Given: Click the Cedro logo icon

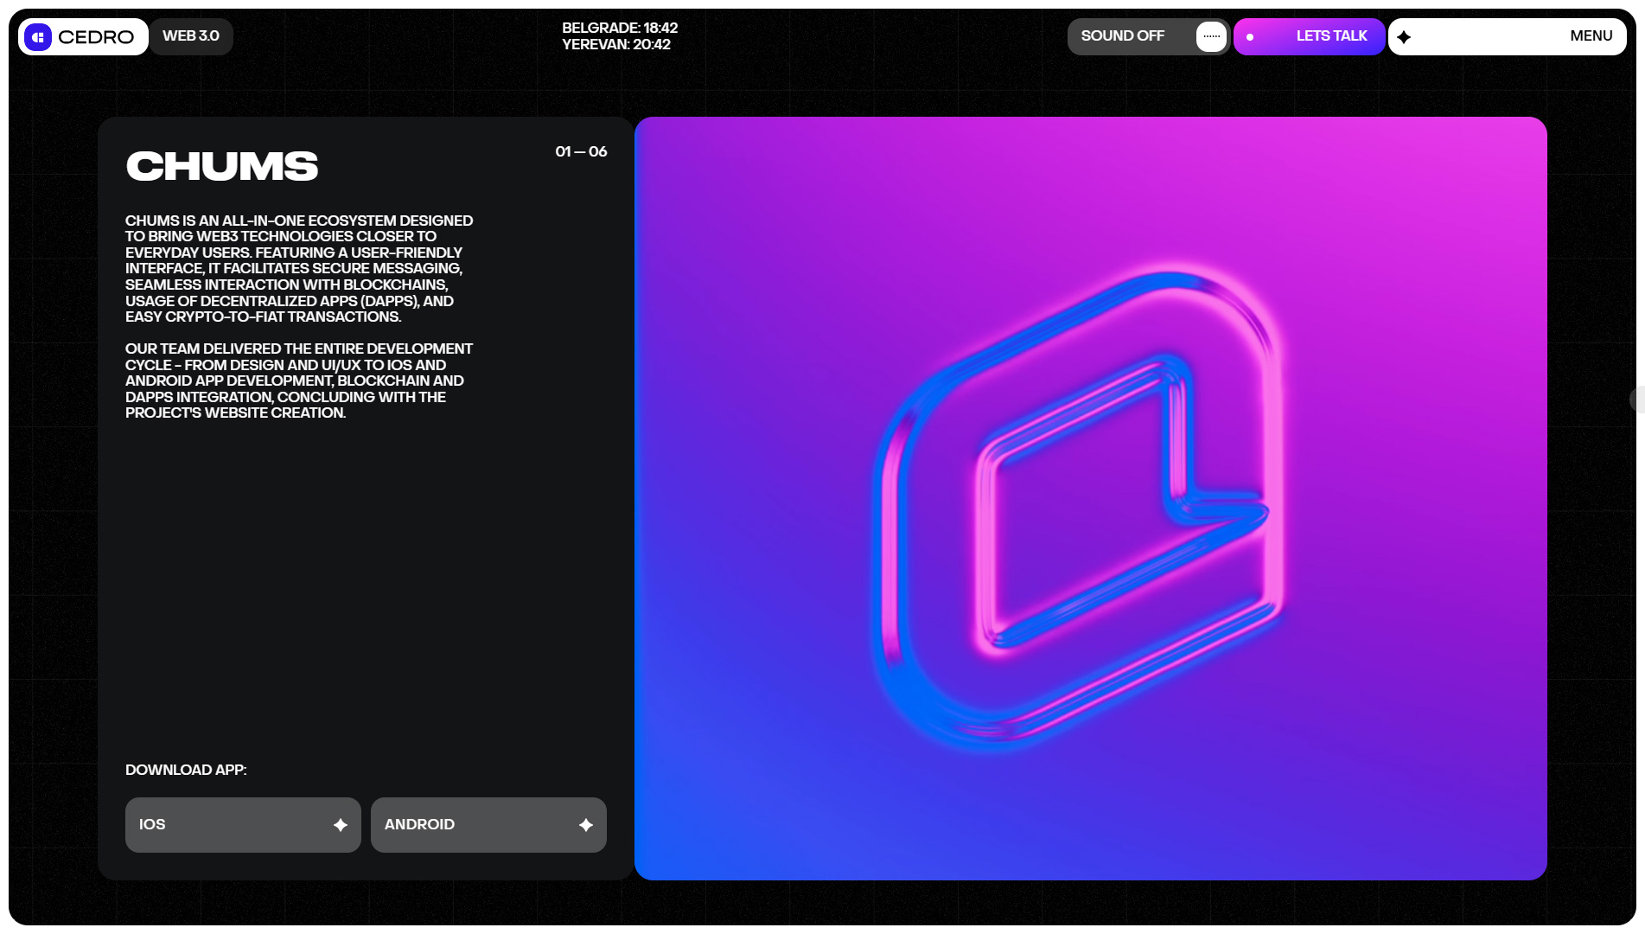Looking at the screenshot, I should coord(38,36).
